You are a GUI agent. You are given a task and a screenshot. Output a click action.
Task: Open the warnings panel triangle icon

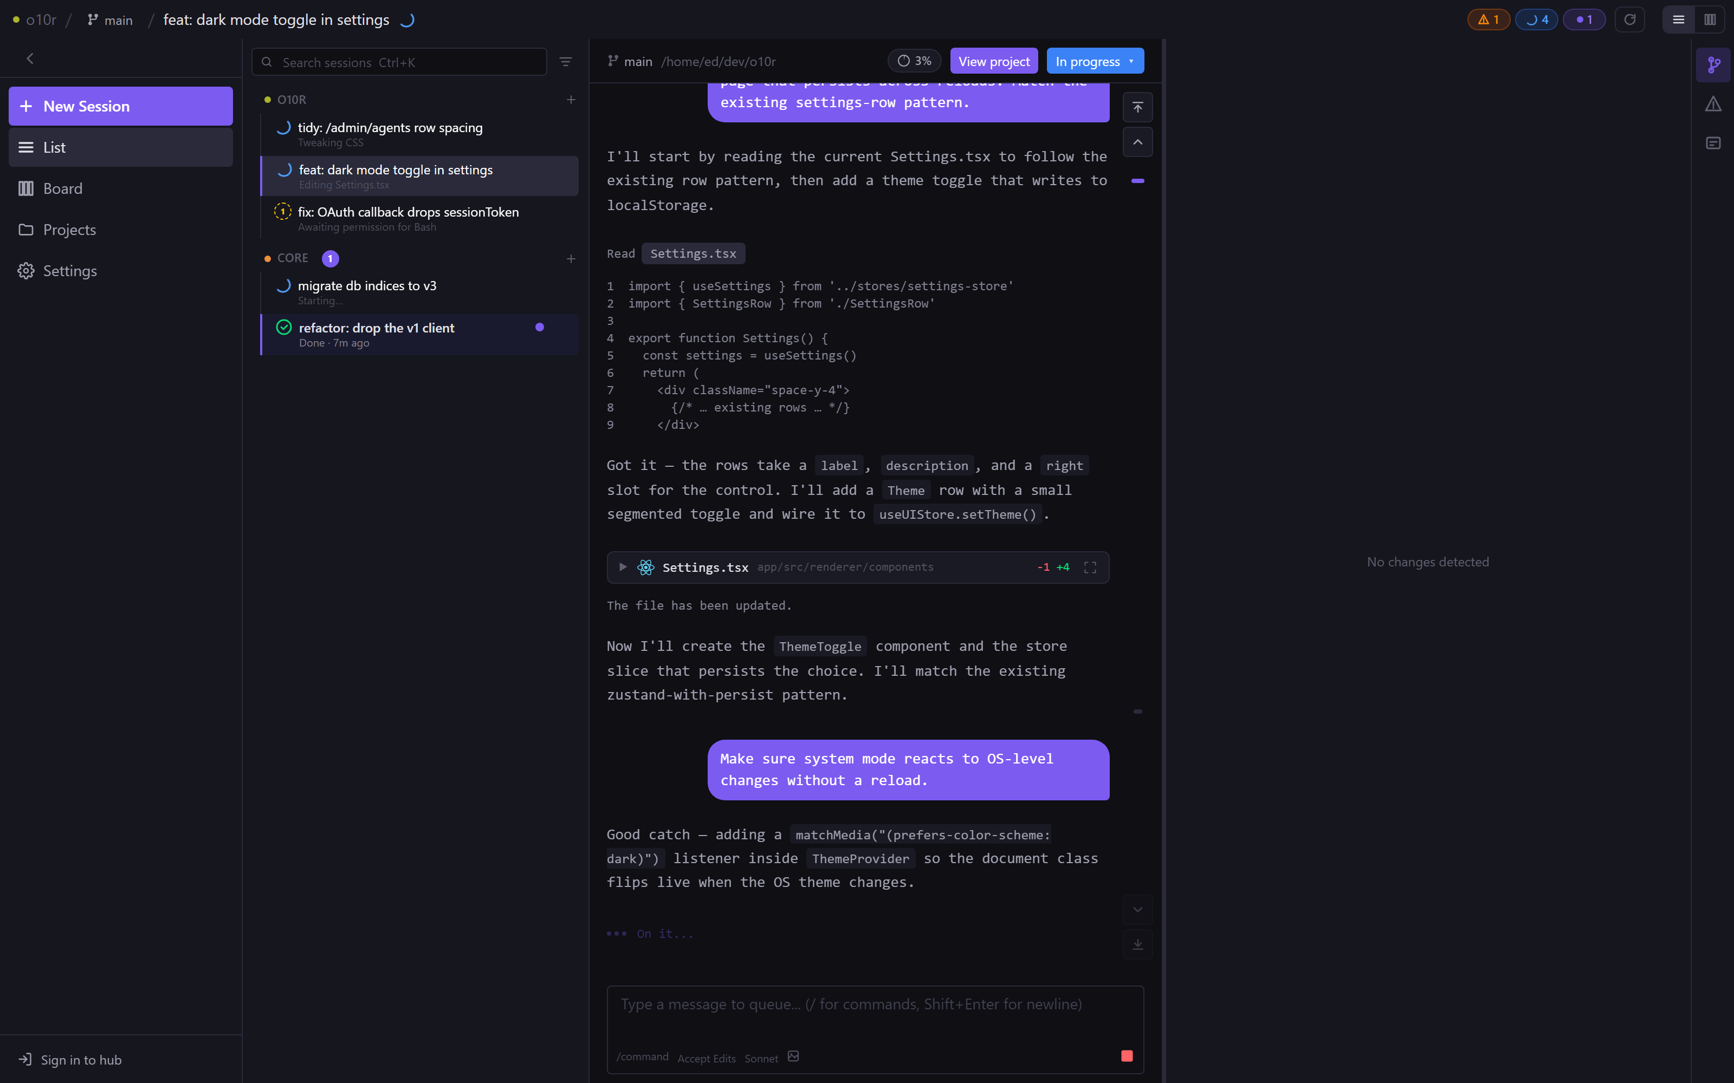(x=1713, y=105)
